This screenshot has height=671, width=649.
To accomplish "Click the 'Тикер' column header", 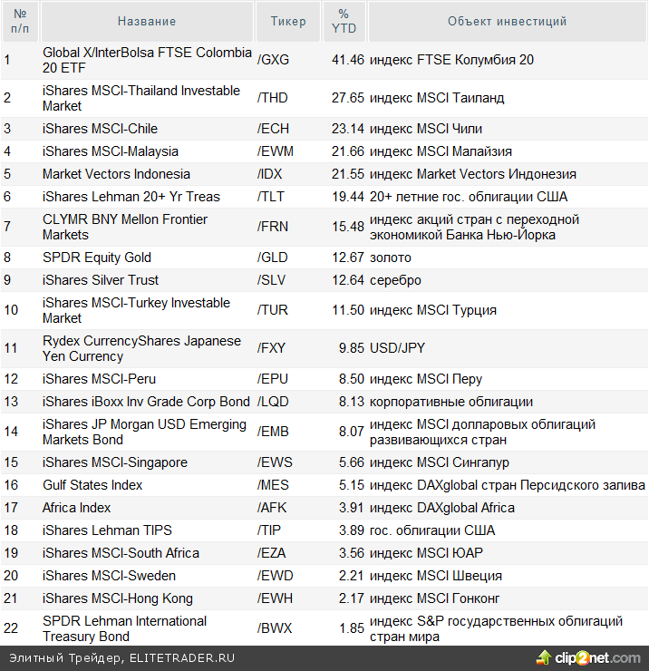I will point(288,21).
